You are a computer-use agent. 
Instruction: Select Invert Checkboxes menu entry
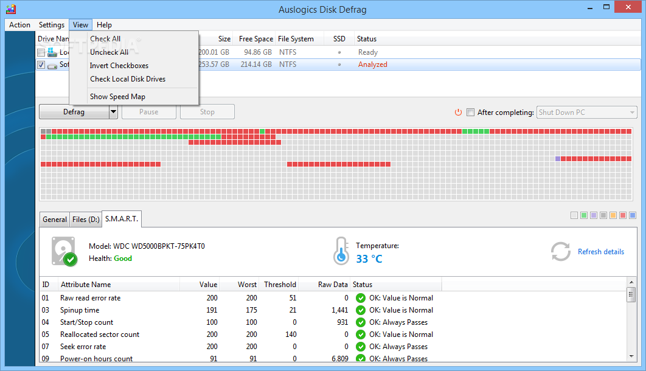point(134,66)
